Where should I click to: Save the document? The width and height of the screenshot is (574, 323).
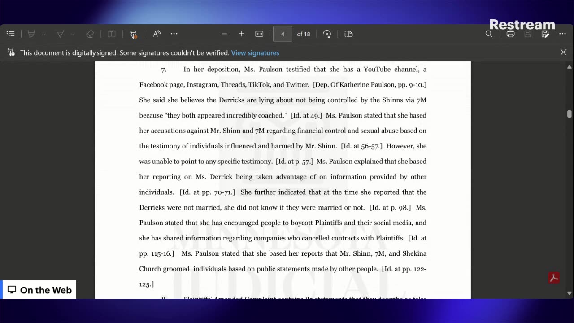point(528,34)
